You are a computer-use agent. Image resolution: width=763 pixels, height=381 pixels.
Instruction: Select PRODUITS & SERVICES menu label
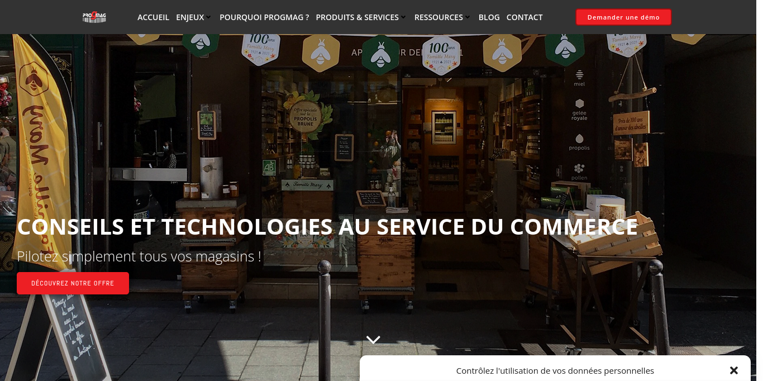click(357, 17)
